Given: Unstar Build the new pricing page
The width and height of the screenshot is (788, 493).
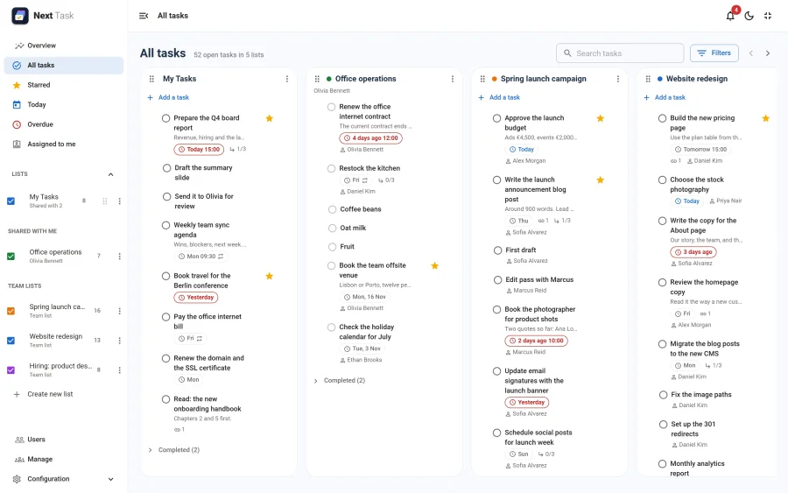Looking at the screenshot, I should (x=765, y=118).
